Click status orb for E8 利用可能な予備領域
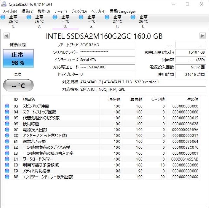 [7, 165]
